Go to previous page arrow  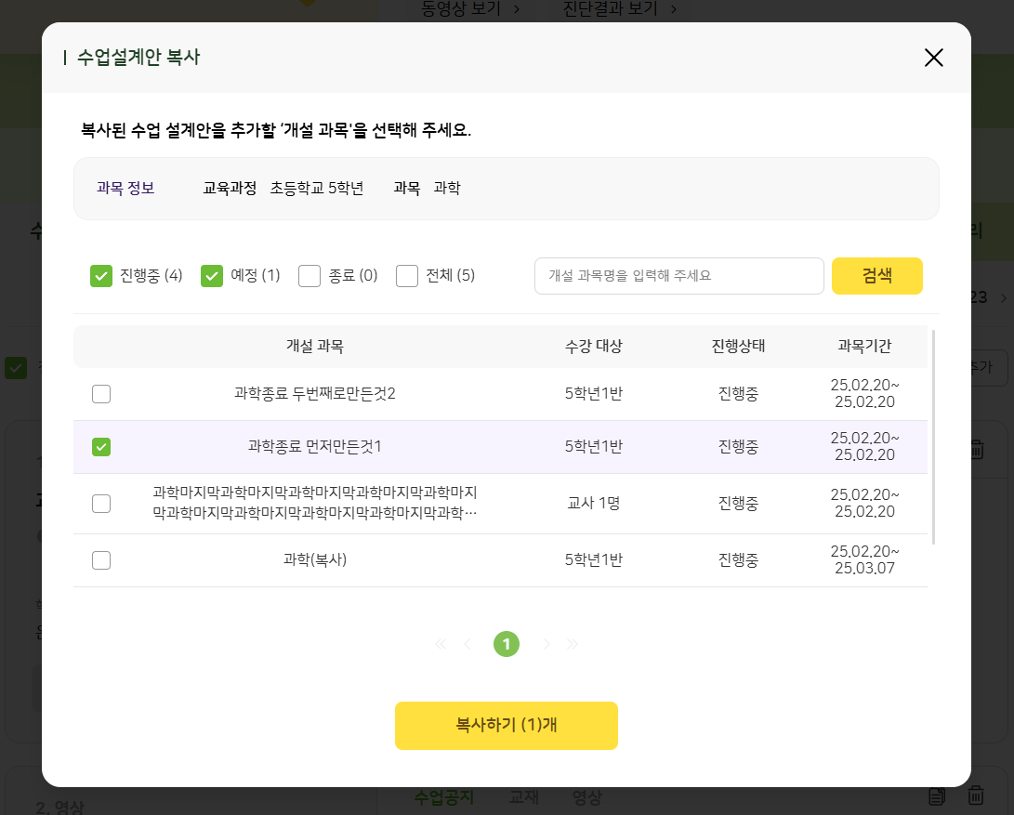coord(467,644)
